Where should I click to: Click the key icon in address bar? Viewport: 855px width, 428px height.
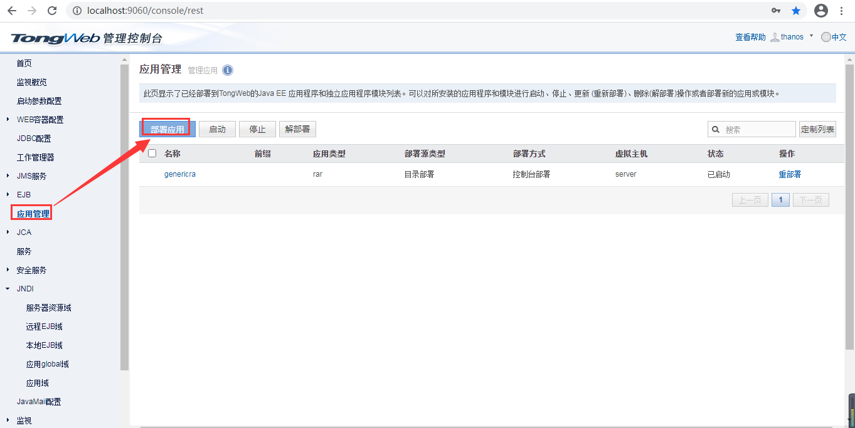tap(776, 11)
